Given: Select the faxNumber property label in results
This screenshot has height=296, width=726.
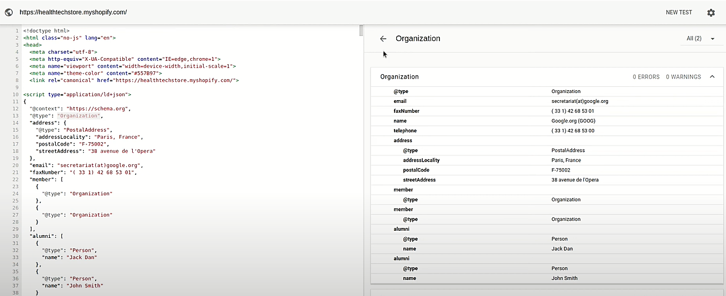Looking at the screenshot, I should point(407,111).
